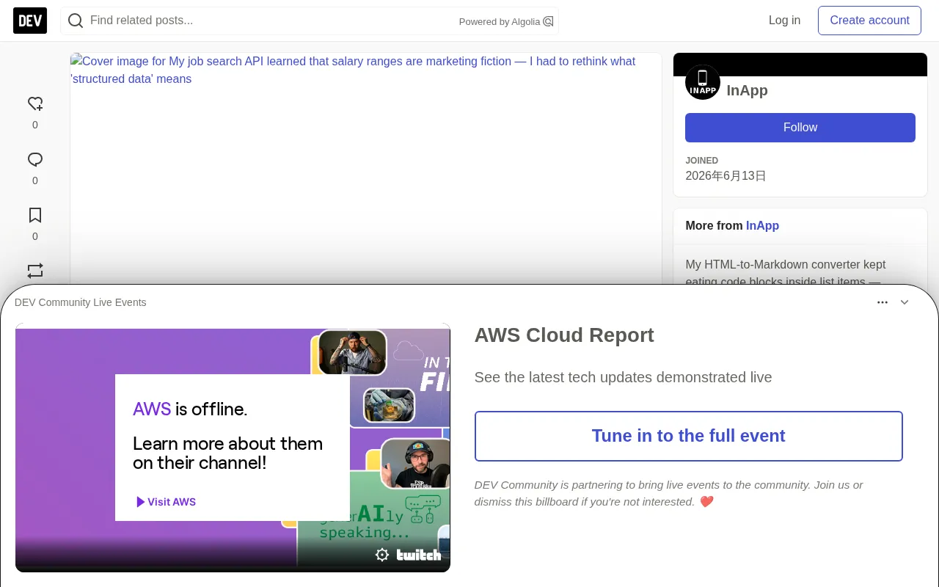This screenshot has width=939, height=587.
Task: Open the Log in page
Action: pyautogui.click(x=784, y=21)
